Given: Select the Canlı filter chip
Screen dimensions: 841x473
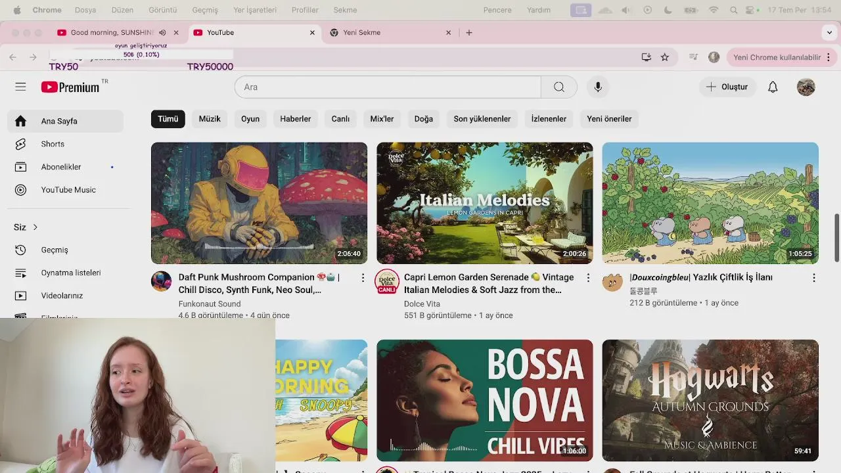Looking at the screenshot, I should pyautogui.click(x=340, y=119).
